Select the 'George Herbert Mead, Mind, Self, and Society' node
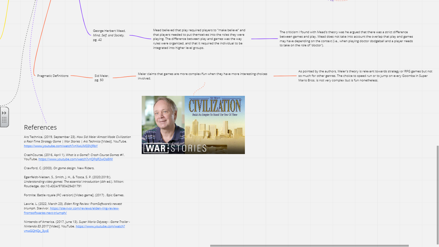This screenshot has height=247, width=439. tap(109, 35)
